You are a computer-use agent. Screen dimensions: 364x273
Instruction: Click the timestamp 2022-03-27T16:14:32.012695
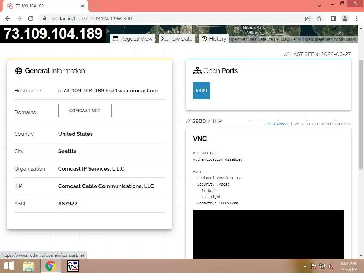click(x=323, y=124)
